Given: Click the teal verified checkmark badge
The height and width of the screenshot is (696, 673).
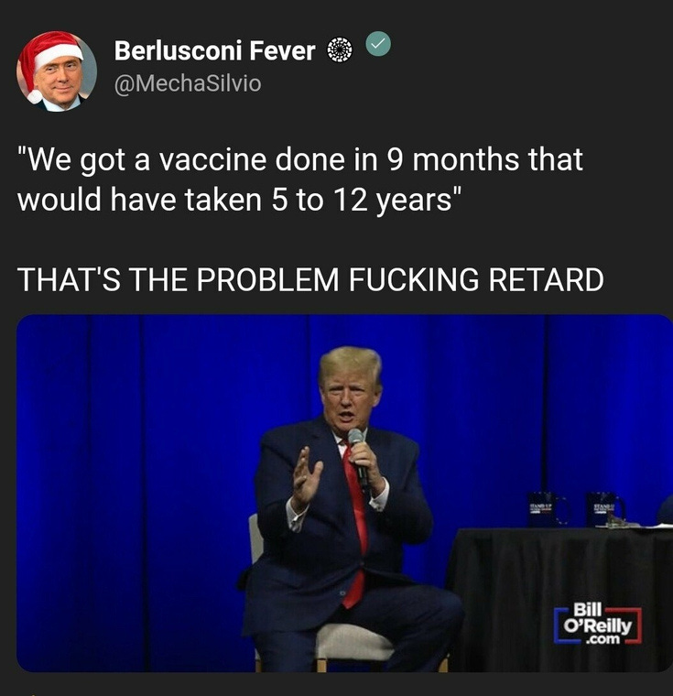Looking at the screenshot, I should click(x=378, y=44).
